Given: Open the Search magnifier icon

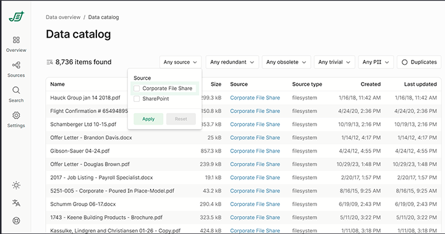Looking at the screenshot, I should [x=16, y=91].
